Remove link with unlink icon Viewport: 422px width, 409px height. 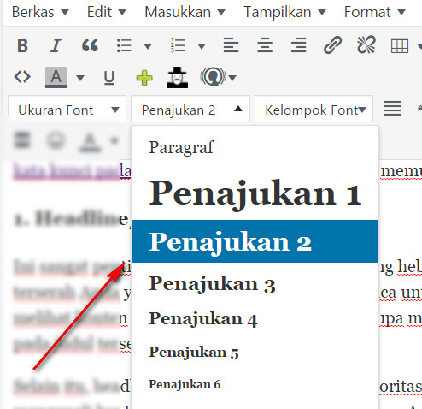point(366,44)
